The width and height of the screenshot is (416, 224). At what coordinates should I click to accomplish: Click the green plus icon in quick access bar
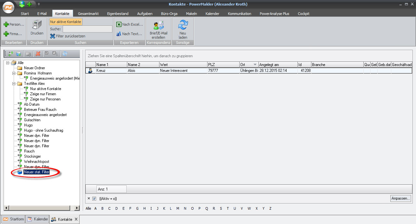tap(29, 4)
